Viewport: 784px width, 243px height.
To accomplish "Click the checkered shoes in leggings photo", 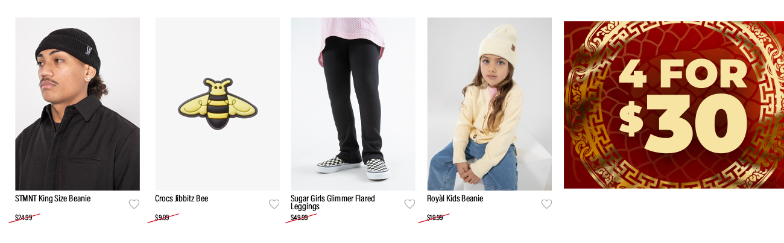I will pos(353,166).
